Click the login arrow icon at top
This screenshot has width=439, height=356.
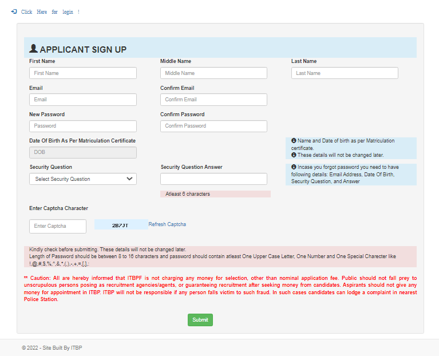14,11
